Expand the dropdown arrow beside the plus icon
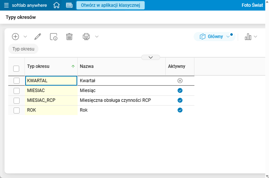The image size is (269, 178). (25, 37)
